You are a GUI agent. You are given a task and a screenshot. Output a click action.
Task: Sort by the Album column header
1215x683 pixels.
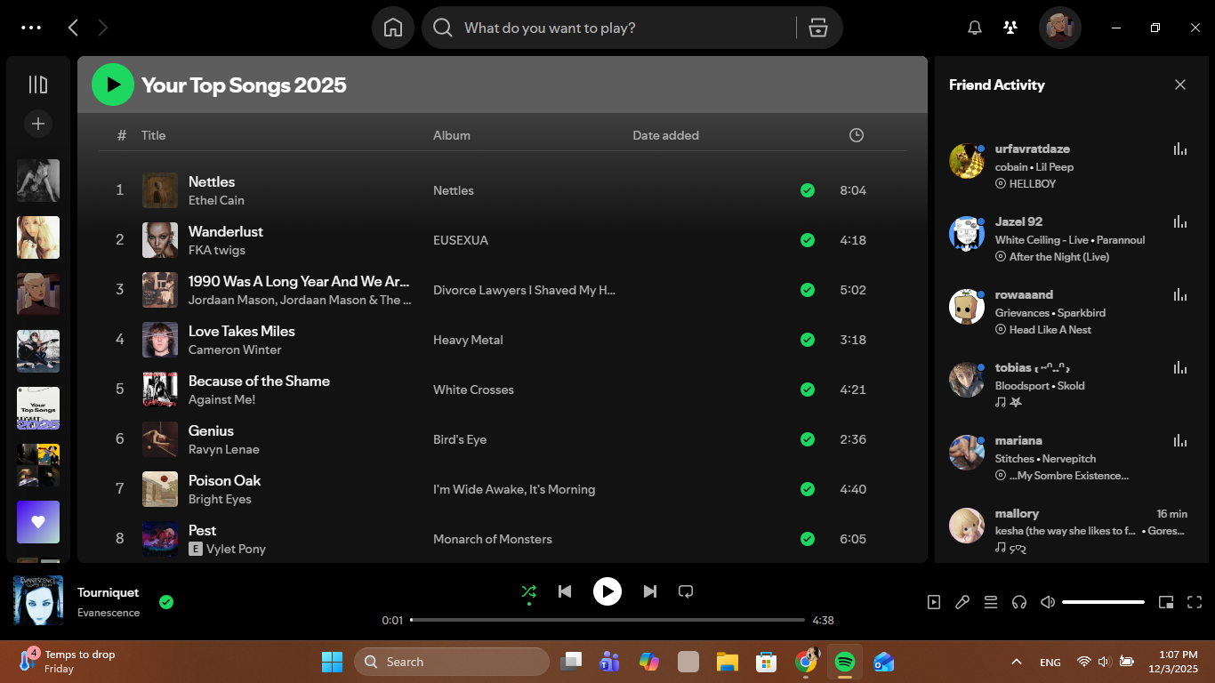[x=452, y=135]
